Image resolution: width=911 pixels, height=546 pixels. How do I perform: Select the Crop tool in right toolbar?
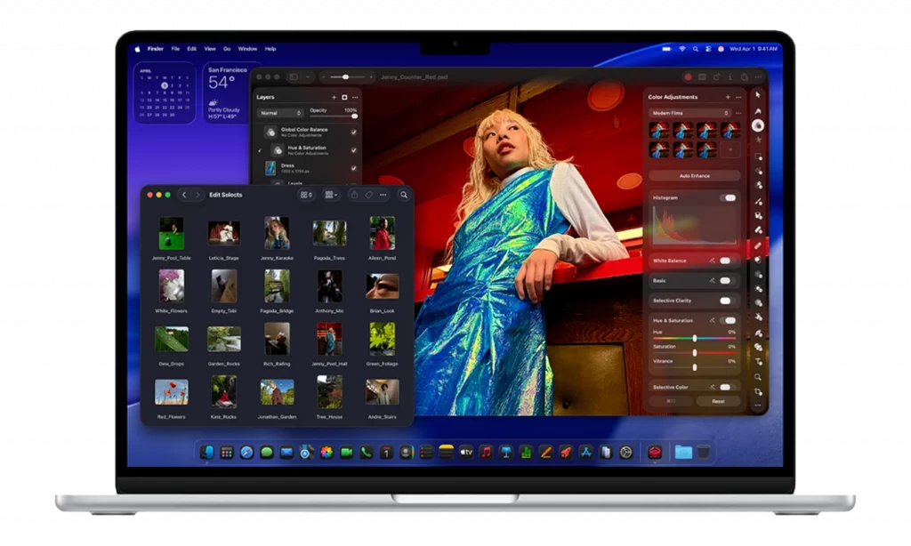coord(758,391)
